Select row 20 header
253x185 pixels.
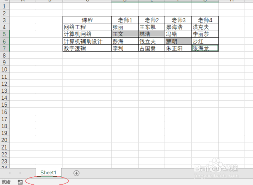pyautogui.click(x=5, y=140)
